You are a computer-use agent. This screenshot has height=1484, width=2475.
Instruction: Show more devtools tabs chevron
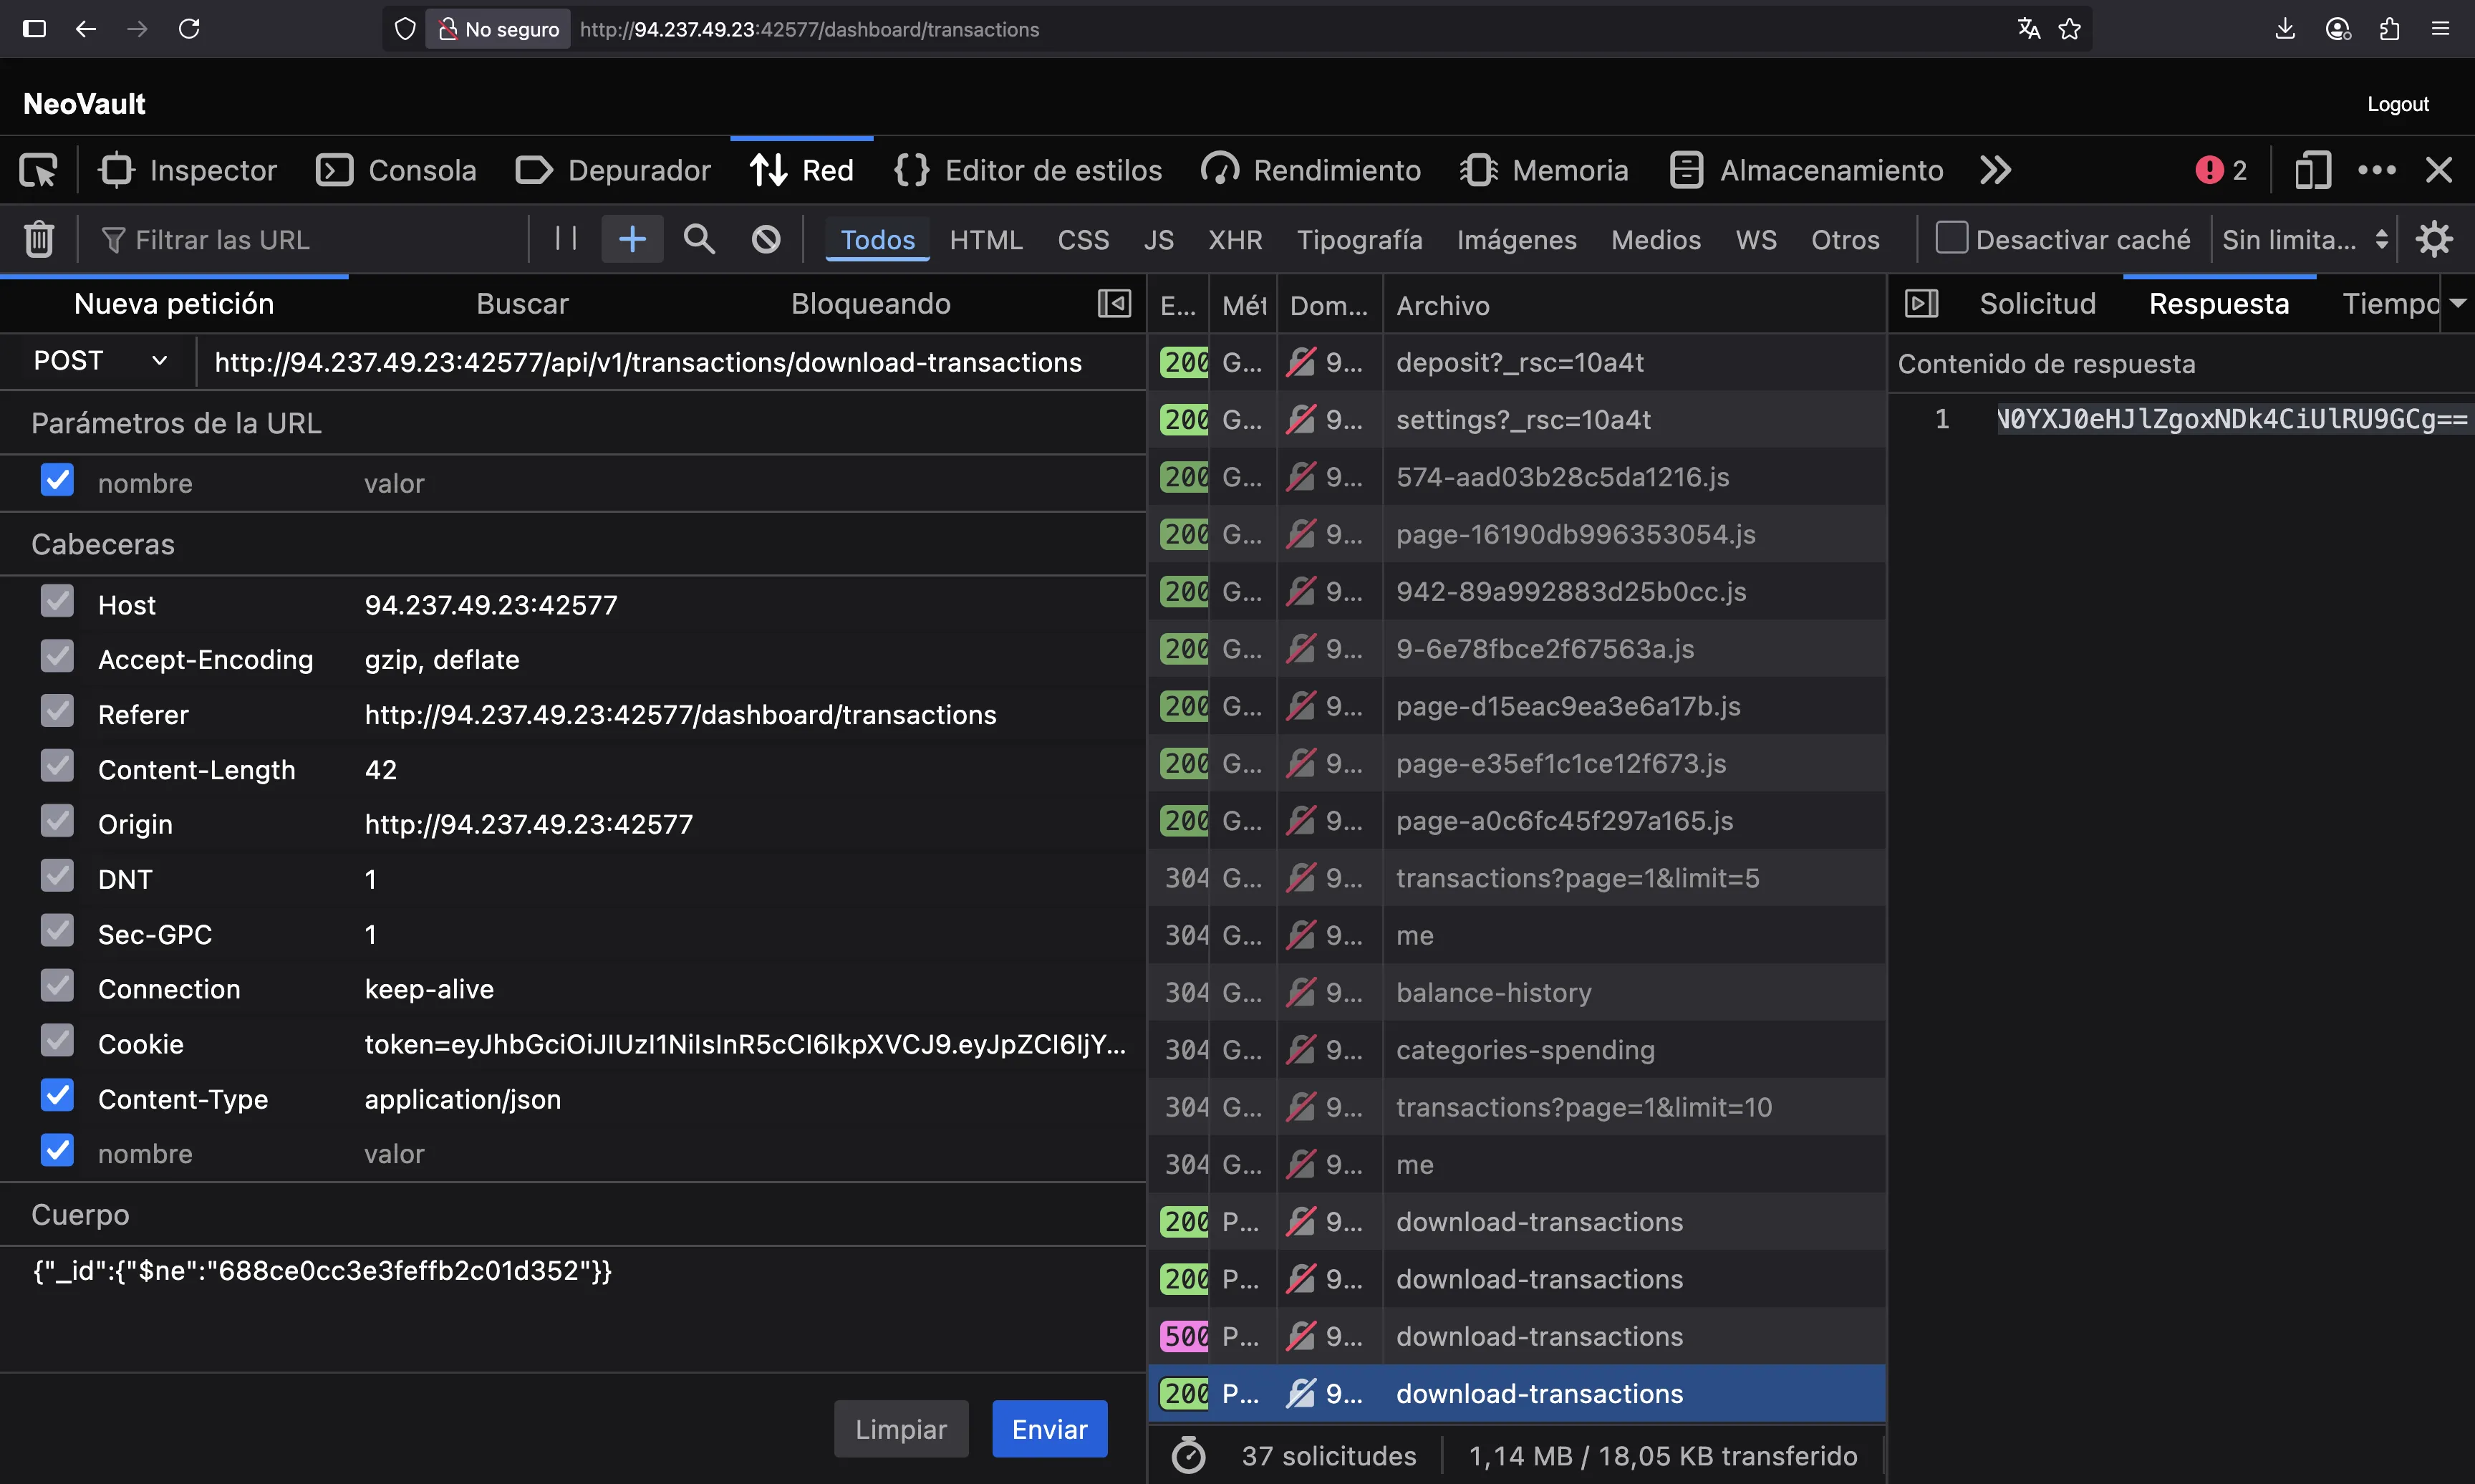(x=1995, y=171)
